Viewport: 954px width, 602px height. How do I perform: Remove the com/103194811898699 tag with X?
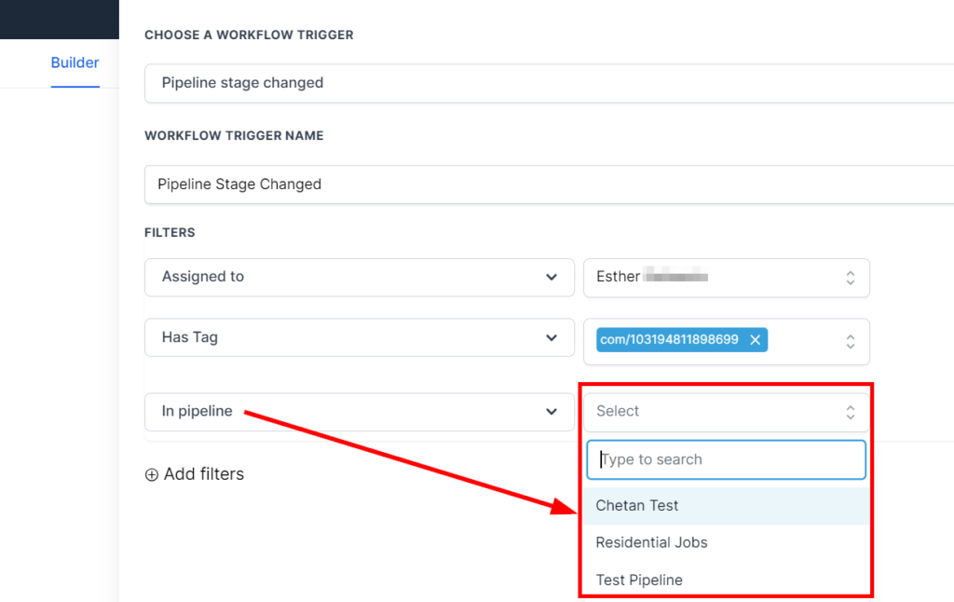pos(756,340)
